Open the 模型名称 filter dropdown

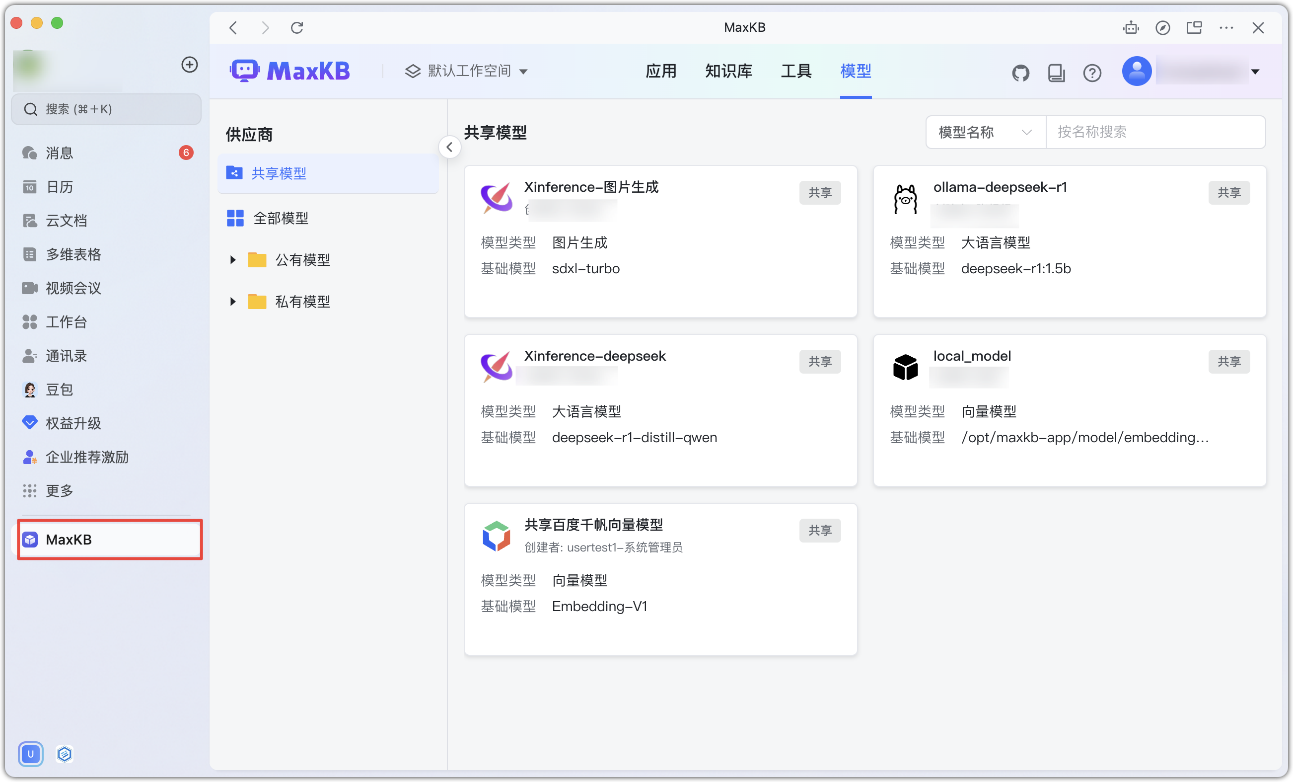pyautogui.click(x=985, y=132)
